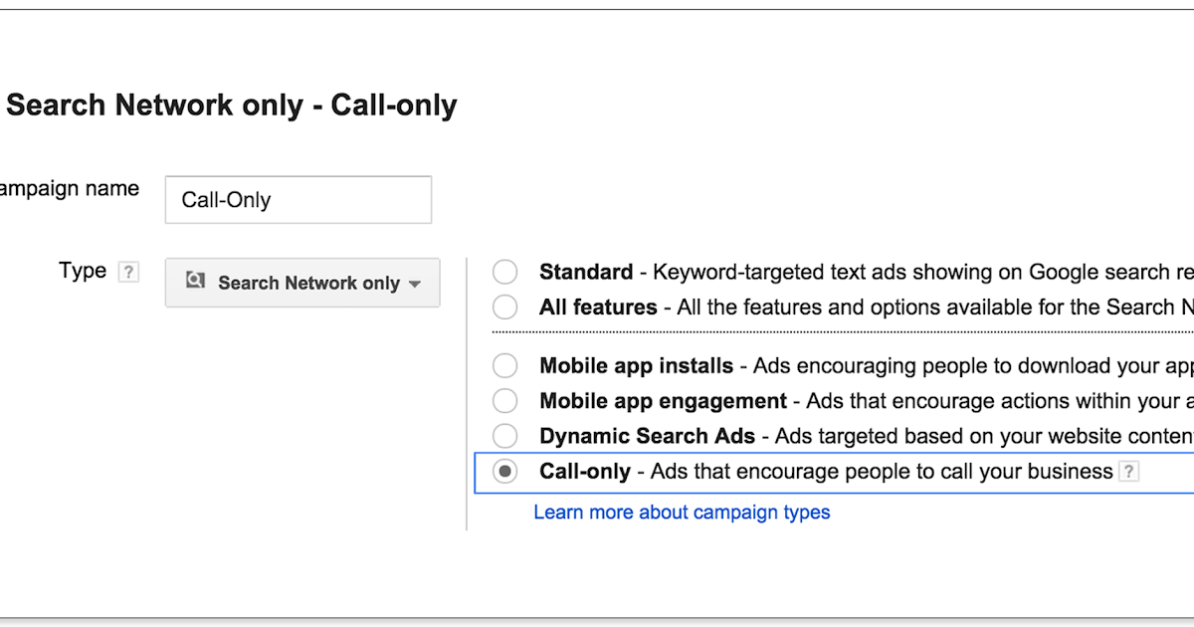Select the Call-only radio button
1194x627 pixels.
(505, 472)
